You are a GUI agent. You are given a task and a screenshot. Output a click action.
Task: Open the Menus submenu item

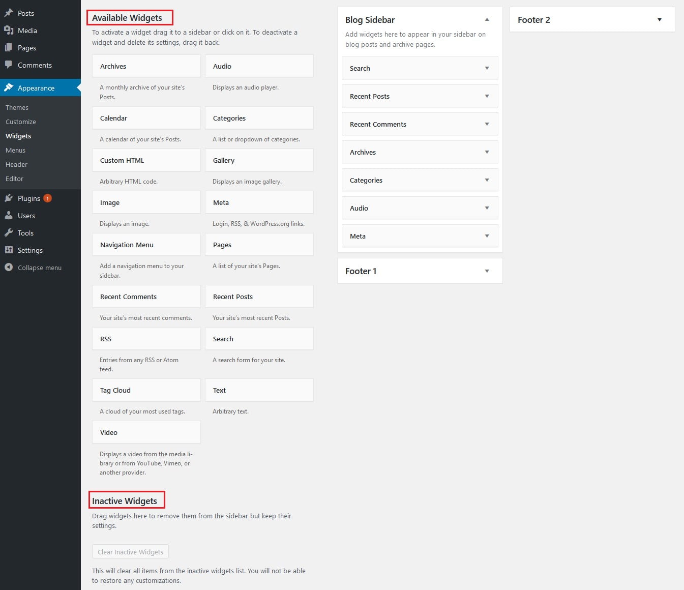[15, 150]
